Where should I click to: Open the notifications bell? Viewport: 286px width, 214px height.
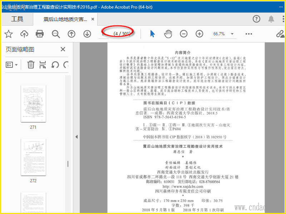click(271, 19)
